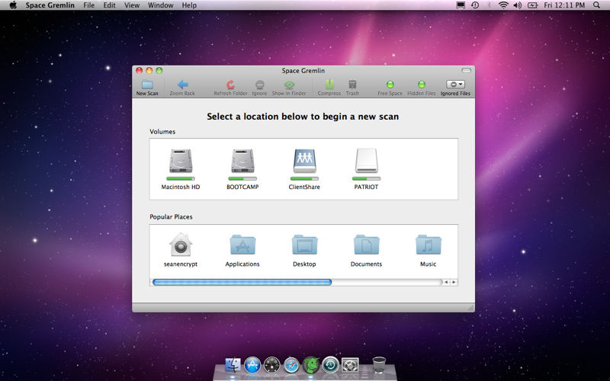
Task: Click the ClientShare usage bar
Action: coord(304,179)
